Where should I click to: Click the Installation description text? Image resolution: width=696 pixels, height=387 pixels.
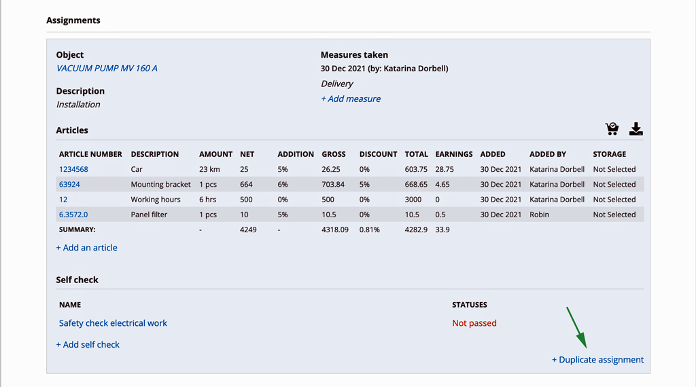pyautogui.click(x=78, y=105)
